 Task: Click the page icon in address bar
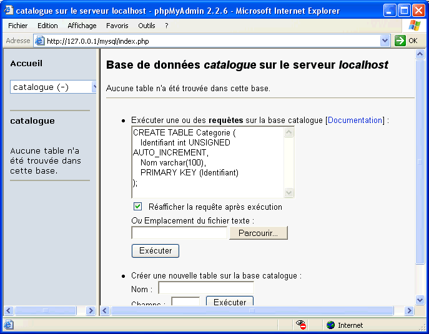(40, 41)
